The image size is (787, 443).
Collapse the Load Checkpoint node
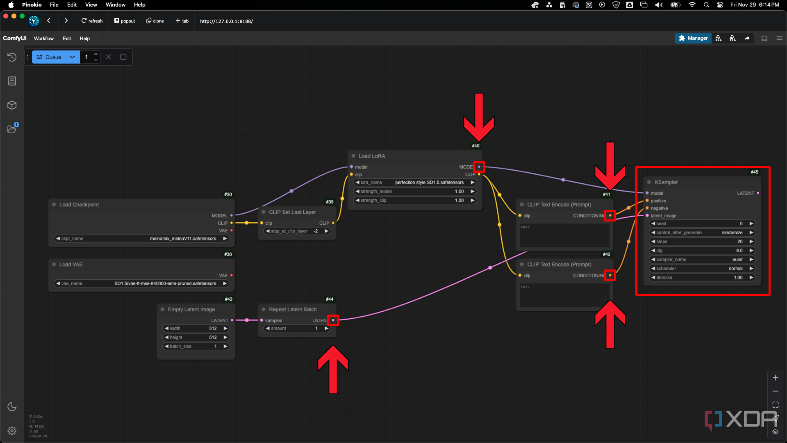tap(54, 204)
